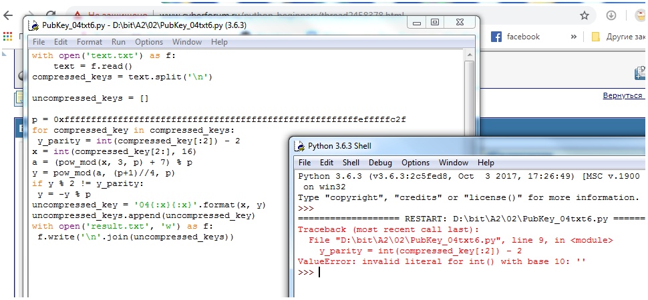The image size is (648, 300).
Task: Open the Debug menu in Python Shell
Action: pyautogui.click(x=380, y=163)
